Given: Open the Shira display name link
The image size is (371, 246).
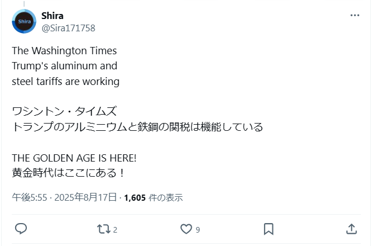Looking at the screenshot, I should 52,16.
